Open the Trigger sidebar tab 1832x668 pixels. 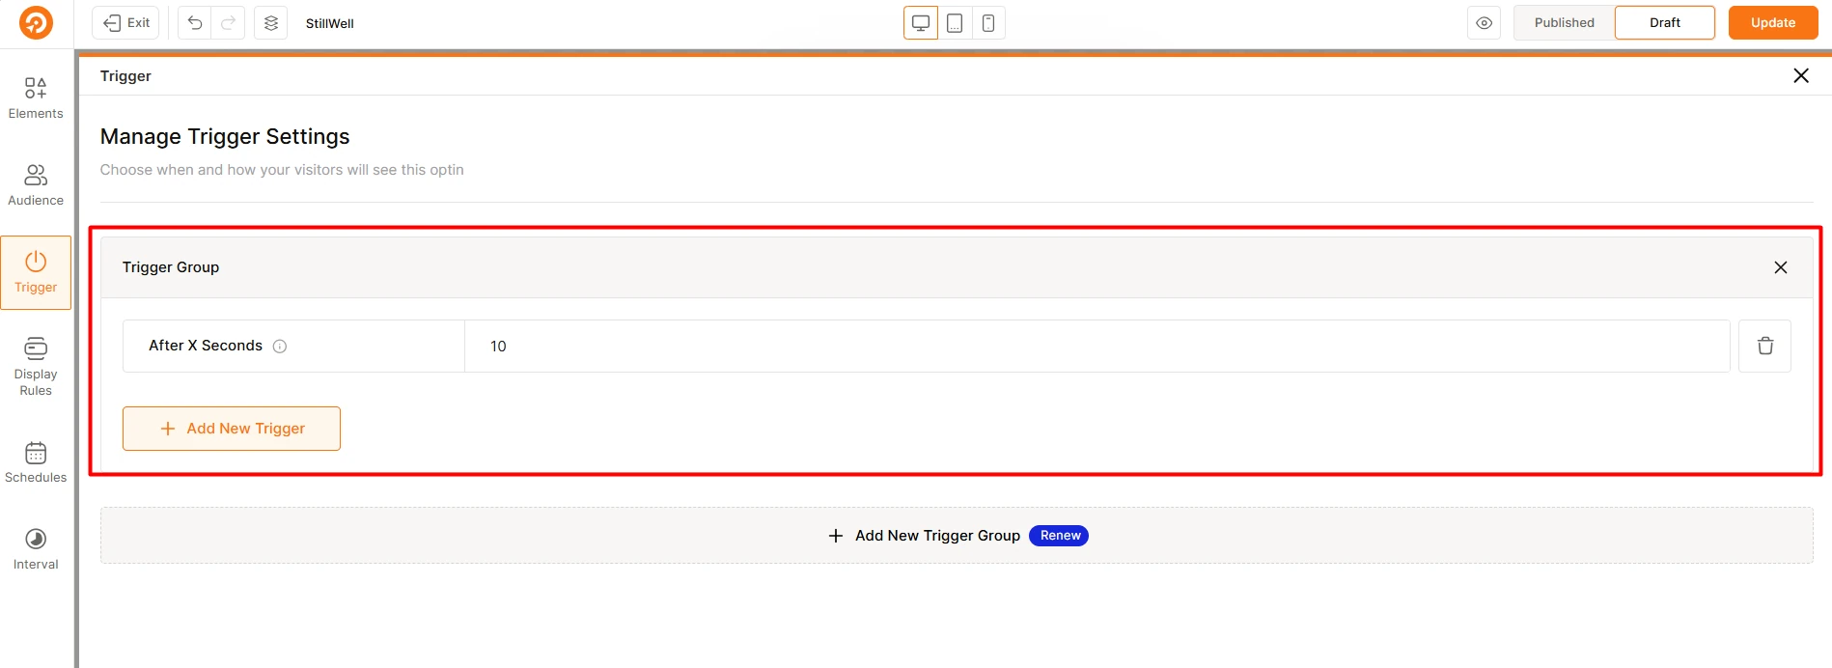click(x=36, y=272)
